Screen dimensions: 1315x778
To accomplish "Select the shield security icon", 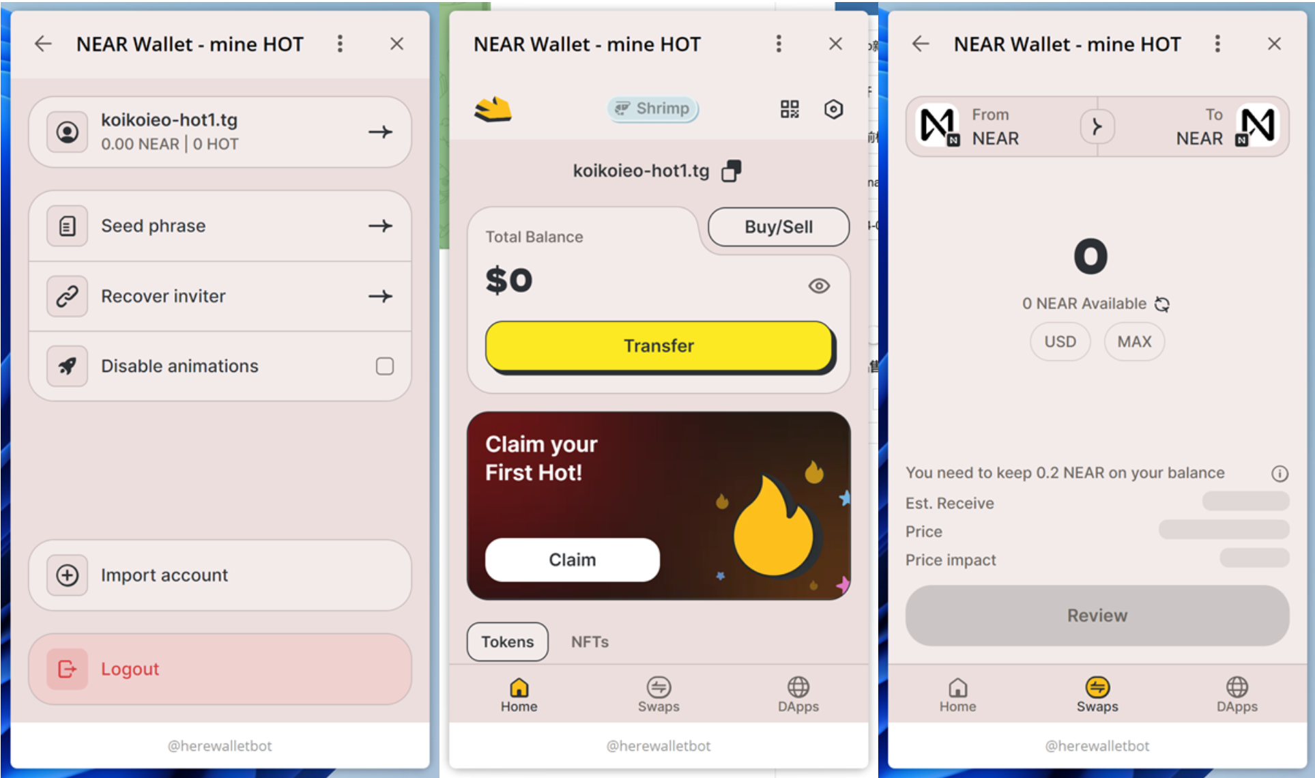I will point(832,109).
